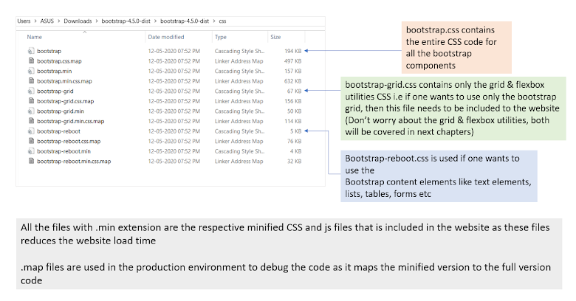Click the bootstrap-reboot file icon
The image size is (576, 301).
click(x=31, y=131)
